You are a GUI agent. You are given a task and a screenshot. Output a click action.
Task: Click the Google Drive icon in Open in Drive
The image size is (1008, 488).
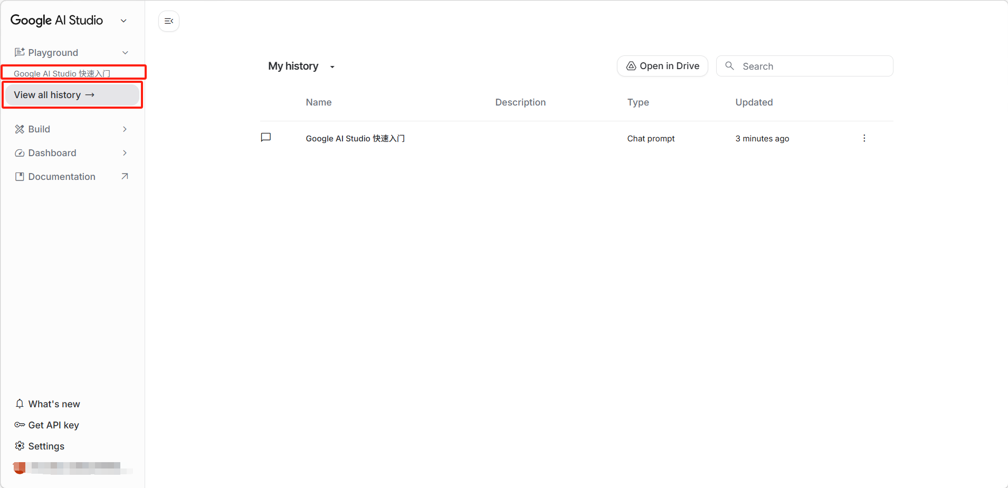[x=631, y=66]
